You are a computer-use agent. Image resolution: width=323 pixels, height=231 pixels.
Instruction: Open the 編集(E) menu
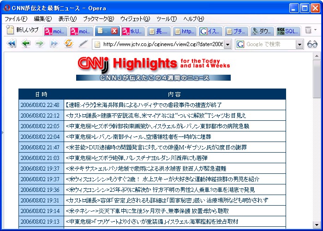[x=42, y=19]
